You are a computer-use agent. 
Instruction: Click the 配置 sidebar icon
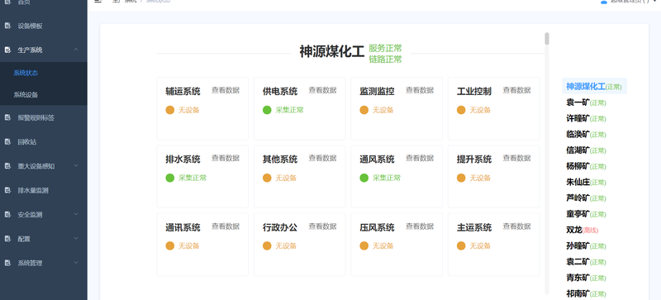[x=7, y=239]
